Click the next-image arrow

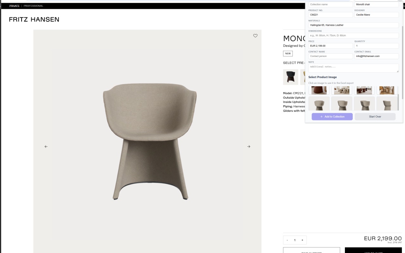click(249, 146)
